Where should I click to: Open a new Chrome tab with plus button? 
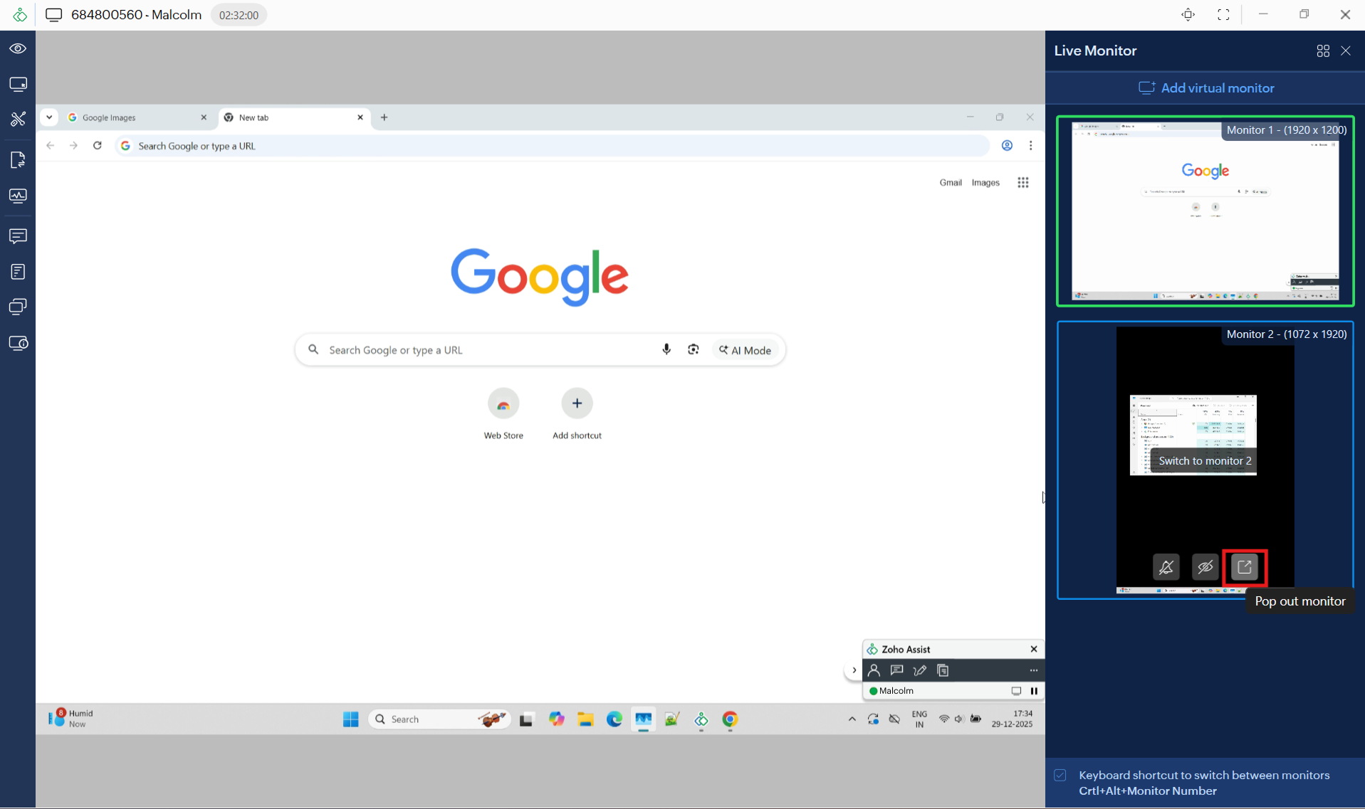coord(385,117)
